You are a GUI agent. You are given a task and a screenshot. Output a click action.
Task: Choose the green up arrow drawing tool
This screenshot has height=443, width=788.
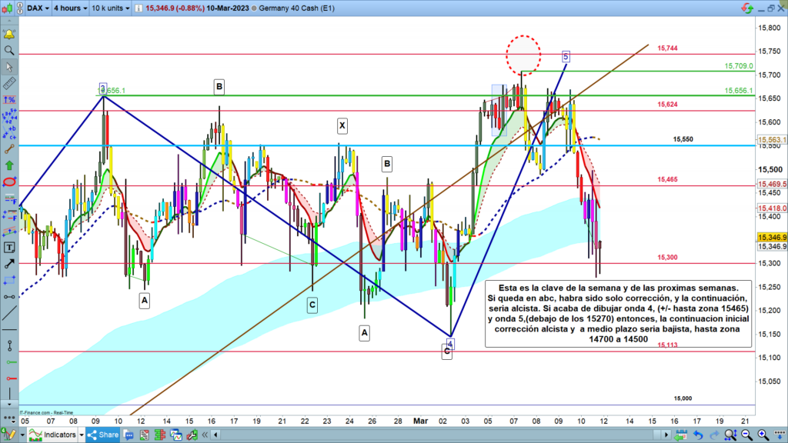9,165
